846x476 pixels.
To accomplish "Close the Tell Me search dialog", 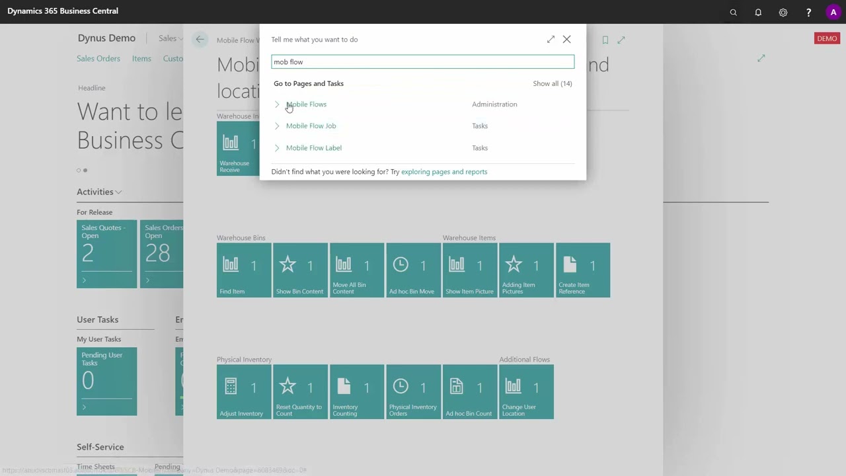I will 566,40.
